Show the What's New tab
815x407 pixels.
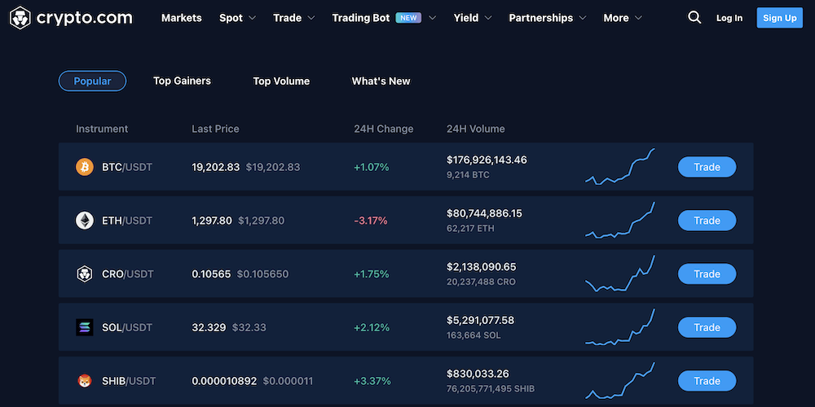pyautogui.click(x=381, y=81)
